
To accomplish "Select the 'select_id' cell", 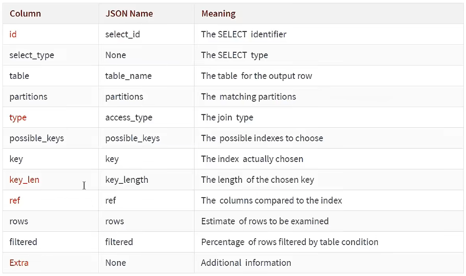I will pyautogui.click(x=123, y=34).
